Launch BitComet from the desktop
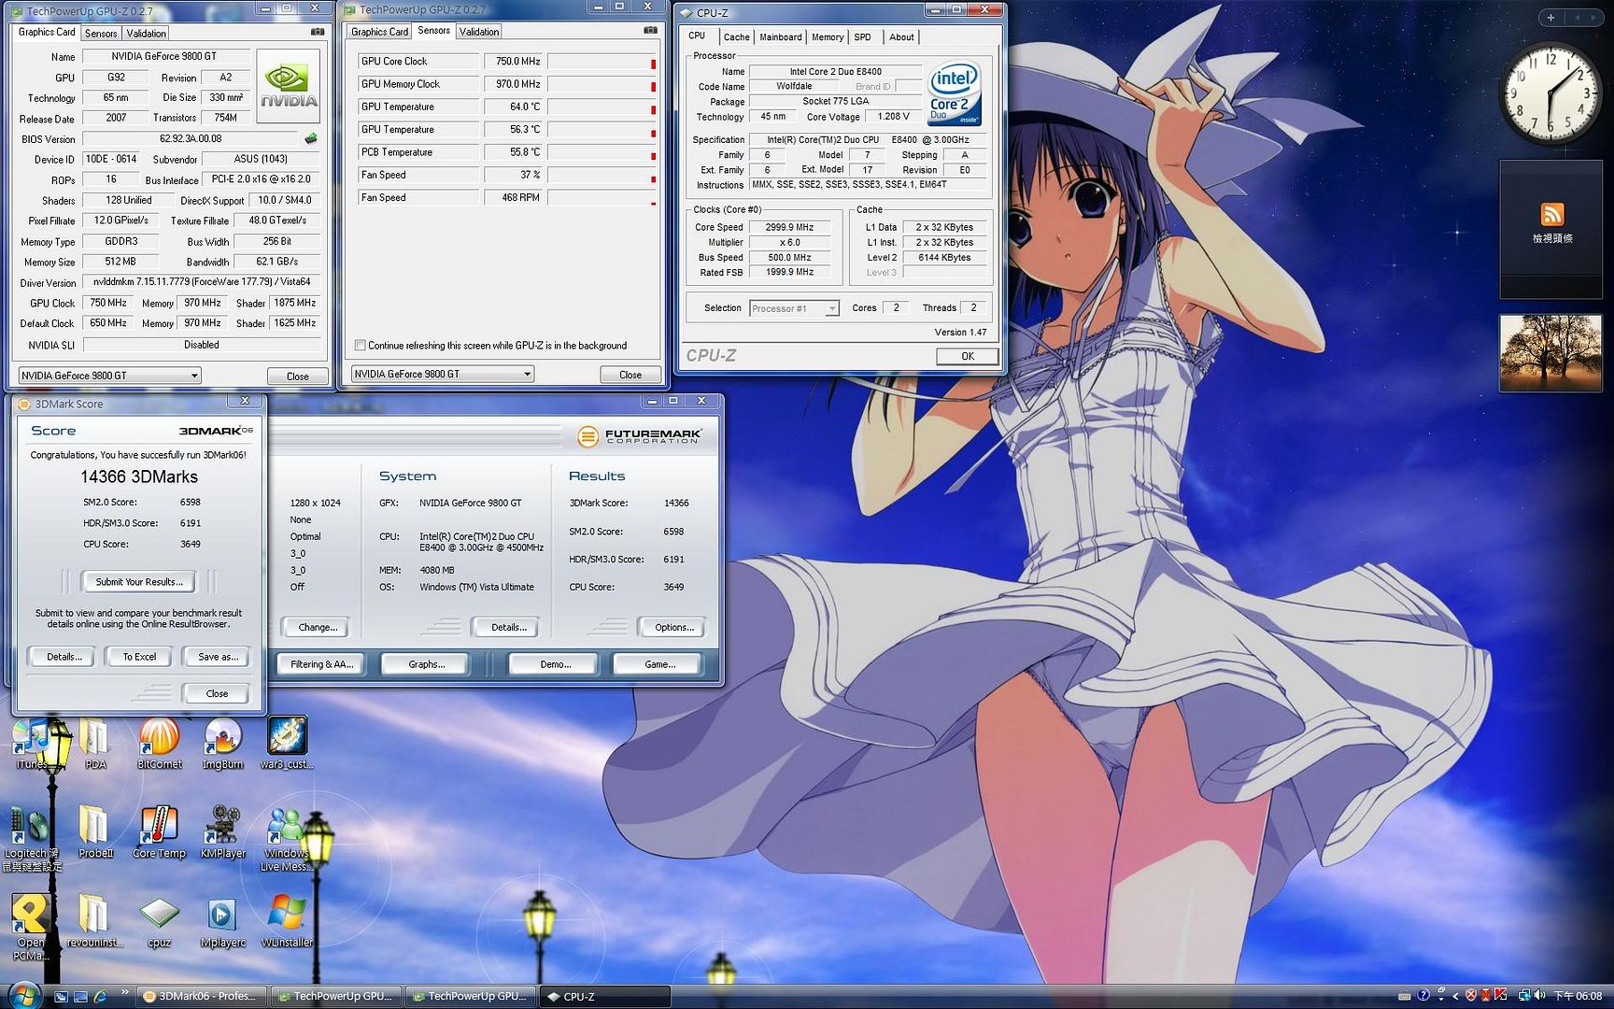The image size is (1614, 1009). pos(159,743)
